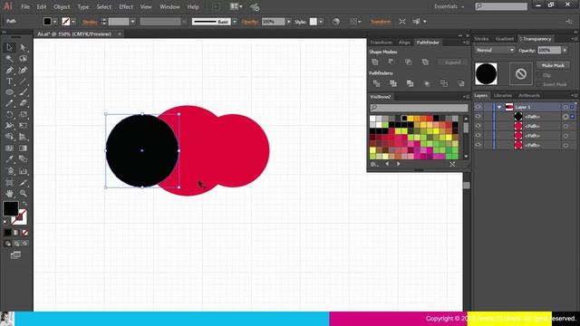
Task: Select the Eraser tool
Action: pyautogui.click(x=23, y=103)
